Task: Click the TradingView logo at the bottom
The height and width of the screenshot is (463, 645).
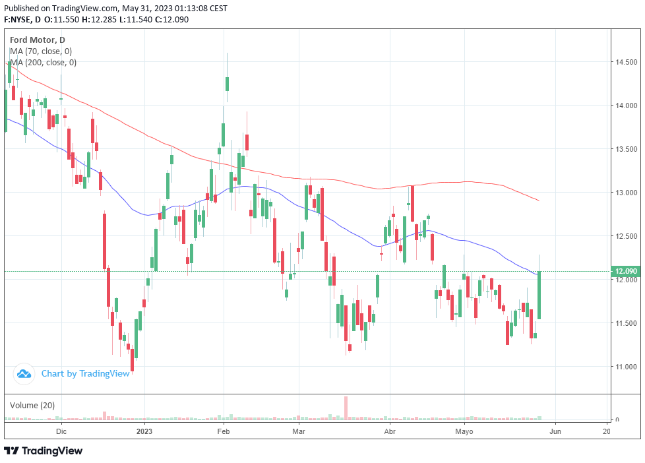Action: pyautogui.click(x=43, y=450)
